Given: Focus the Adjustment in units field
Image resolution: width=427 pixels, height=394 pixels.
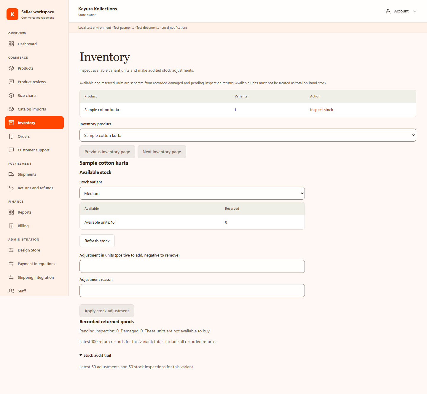Looking at the screenshot, I should [192, 266].
